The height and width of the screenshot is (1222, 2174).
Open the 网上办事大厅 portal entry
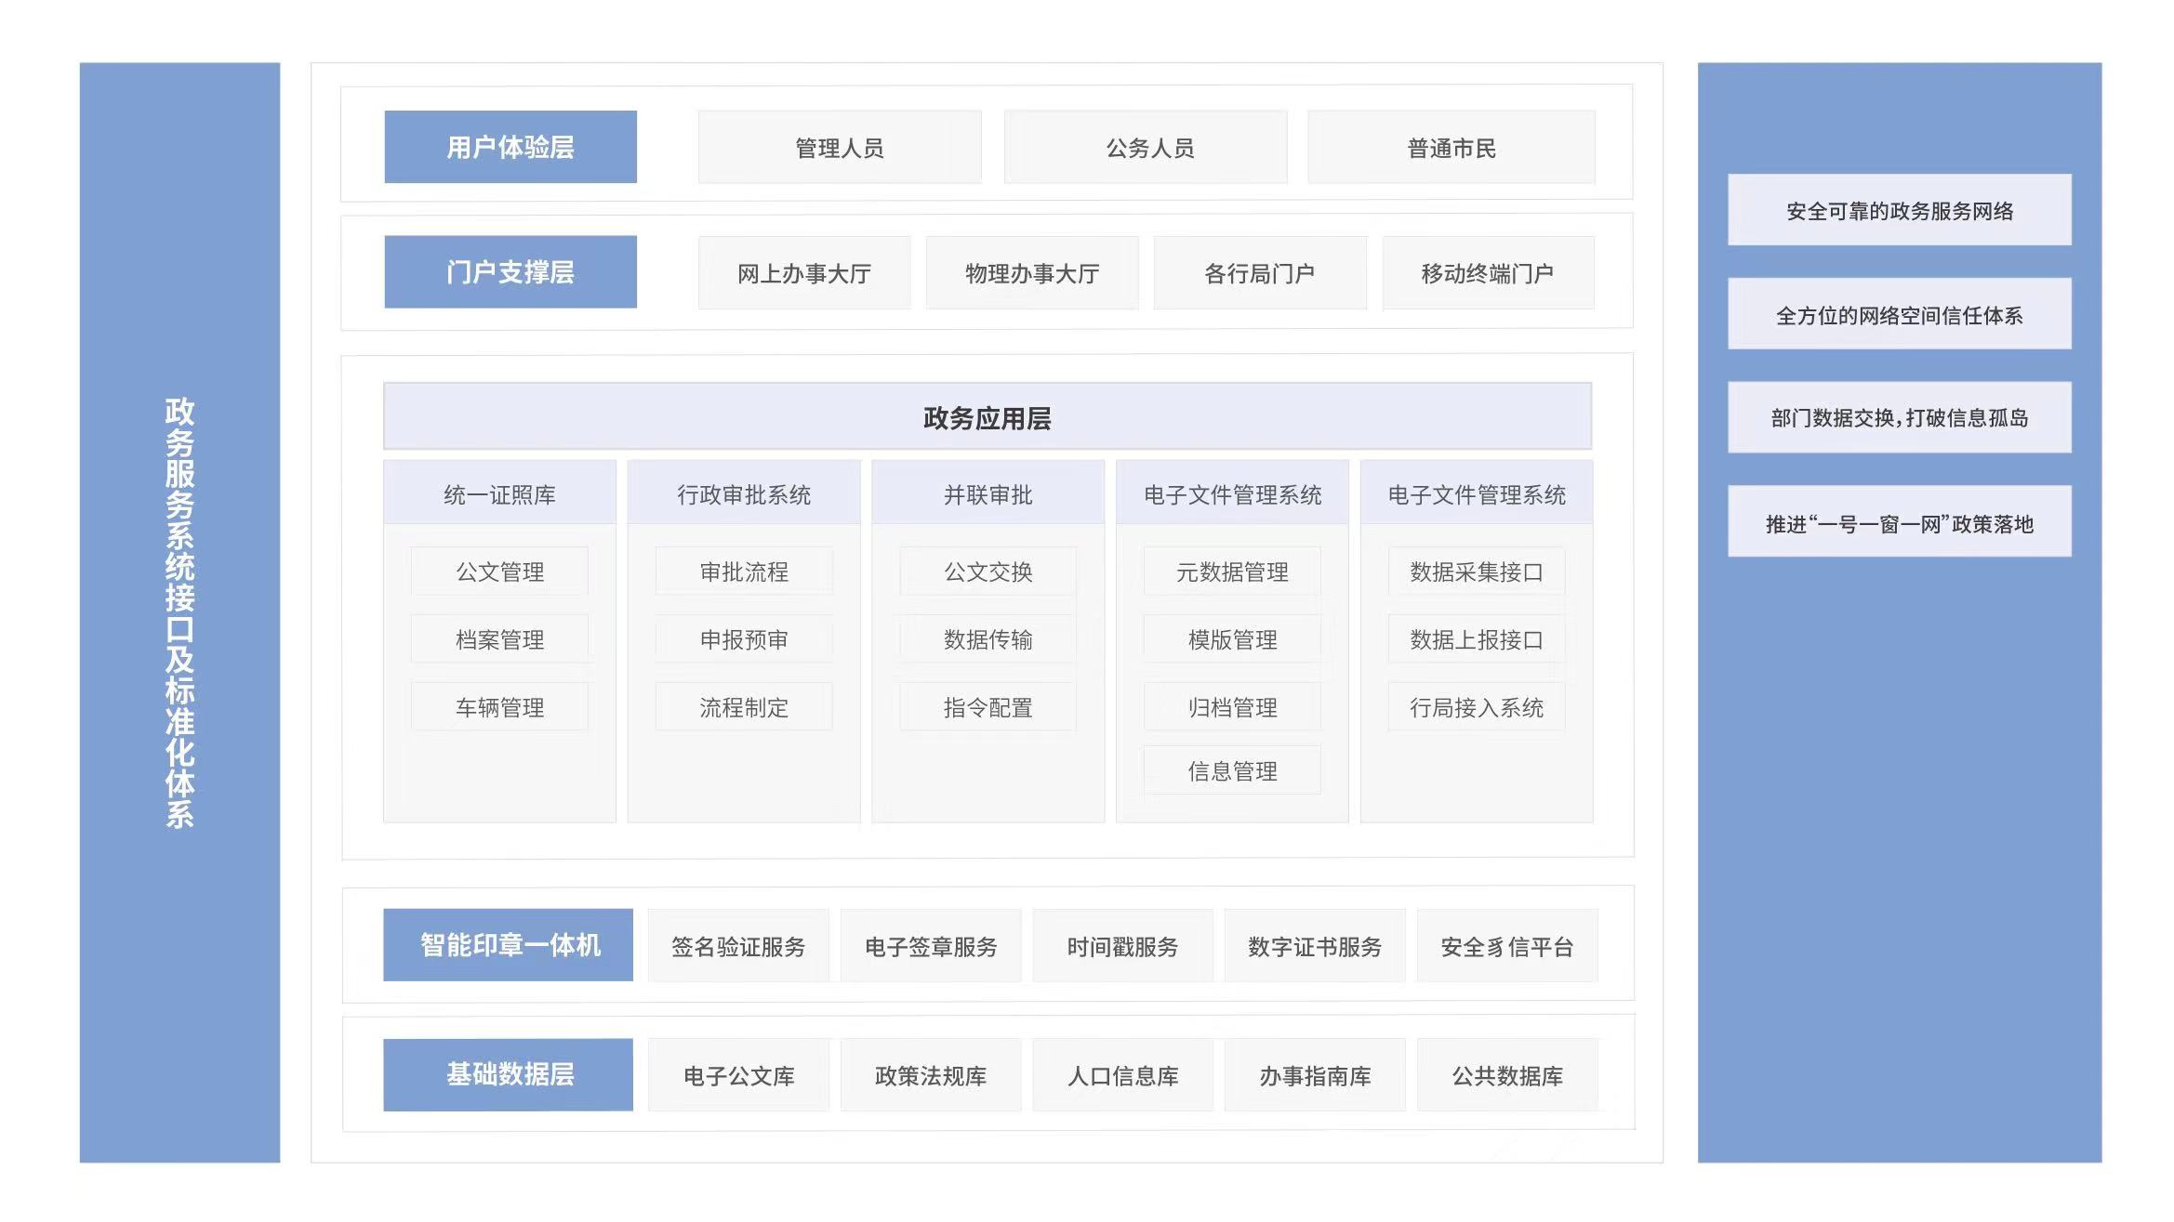point(802,271)
